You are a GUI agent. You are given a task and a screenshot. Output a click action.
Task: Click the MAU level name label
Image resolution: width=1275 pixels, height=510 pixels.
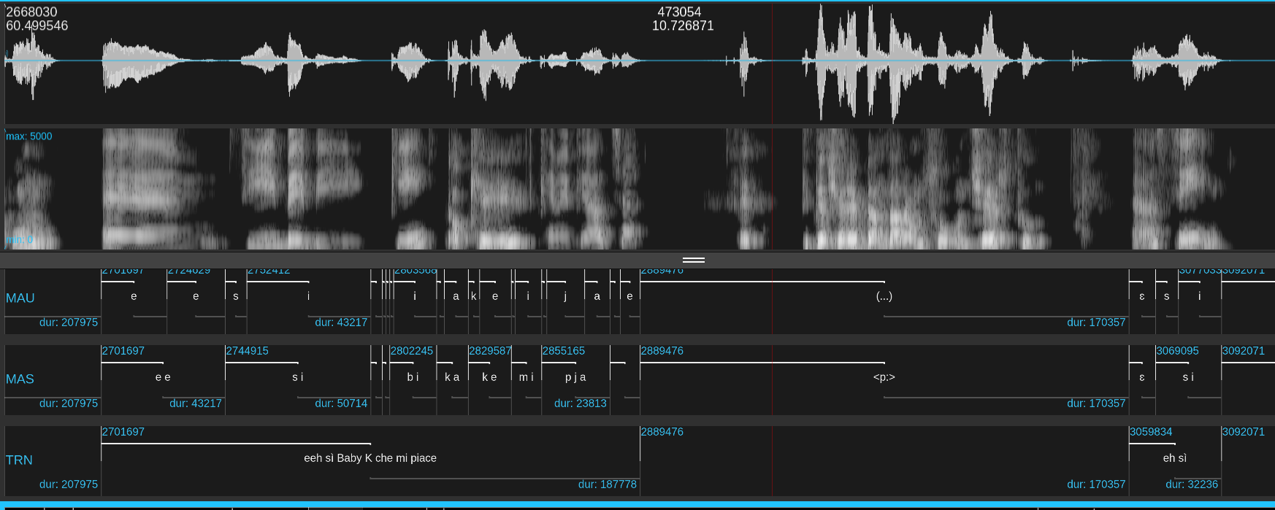[x=20, y=298]
